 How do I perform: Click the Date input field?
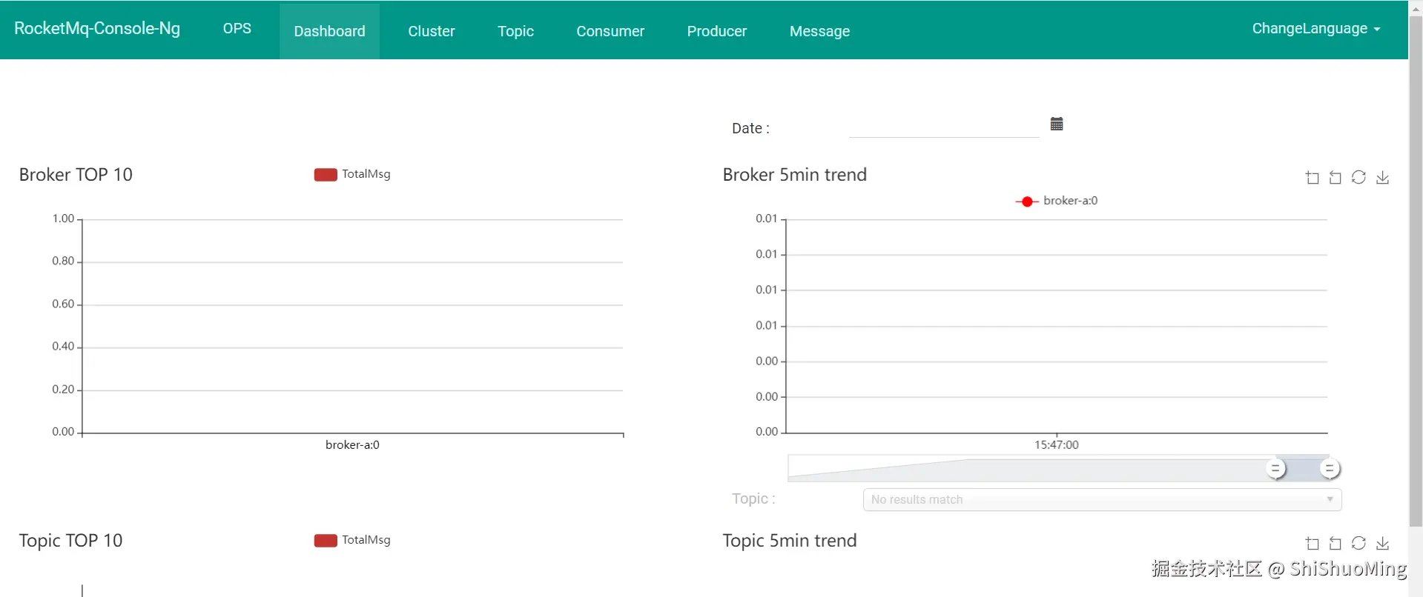(x=943, y=127)
